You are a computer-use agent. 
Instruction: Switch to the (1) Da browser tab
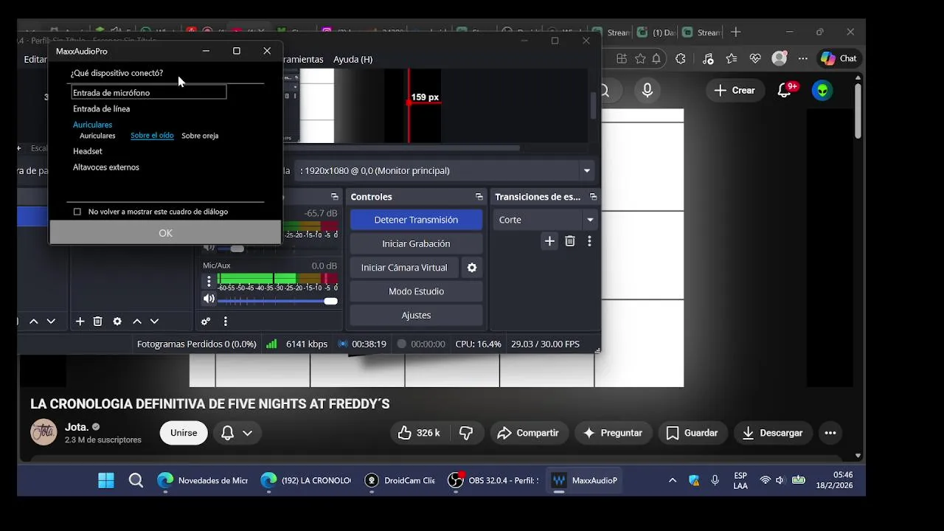pyautogui.click(x=656, y=32)
